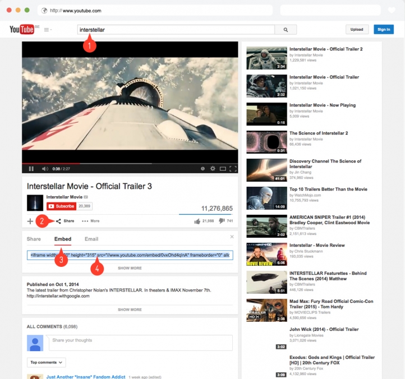Click by Chris Stuckmann channel link
Screen dimensions: 405x379
(x=306, y=252)
